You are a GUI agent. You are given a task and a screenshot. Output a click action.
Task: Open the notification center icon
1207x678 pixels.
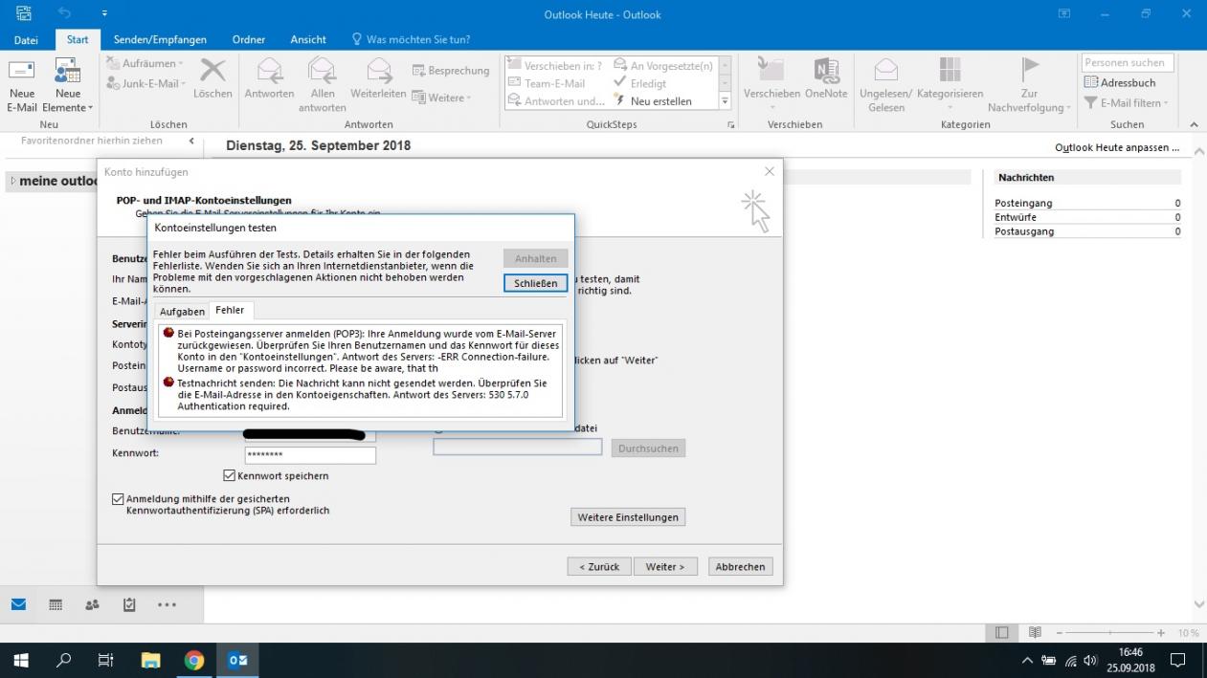pyautogui.click(x=1178, y=660)
